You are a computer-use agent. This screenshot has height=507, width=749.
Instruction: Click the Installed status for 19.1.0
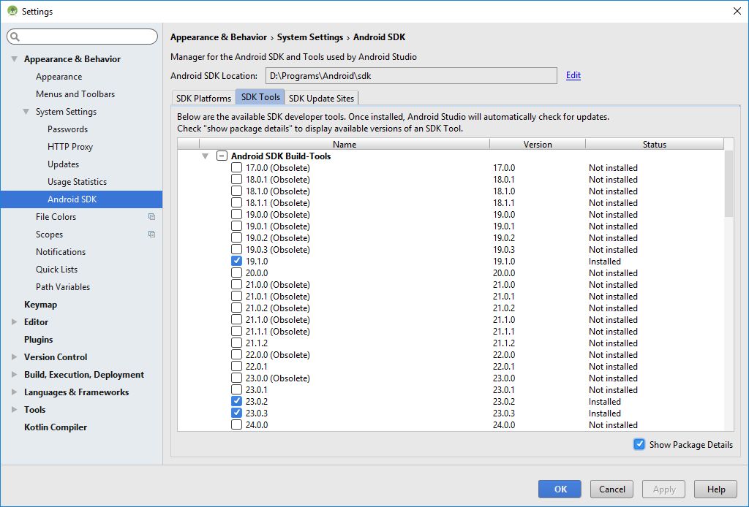tap(605, 262)
